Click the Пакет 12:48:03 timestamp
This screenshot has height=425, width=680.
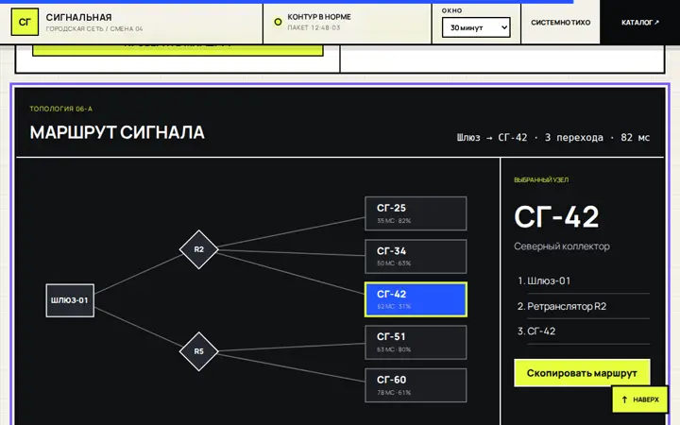click(314, 27)
